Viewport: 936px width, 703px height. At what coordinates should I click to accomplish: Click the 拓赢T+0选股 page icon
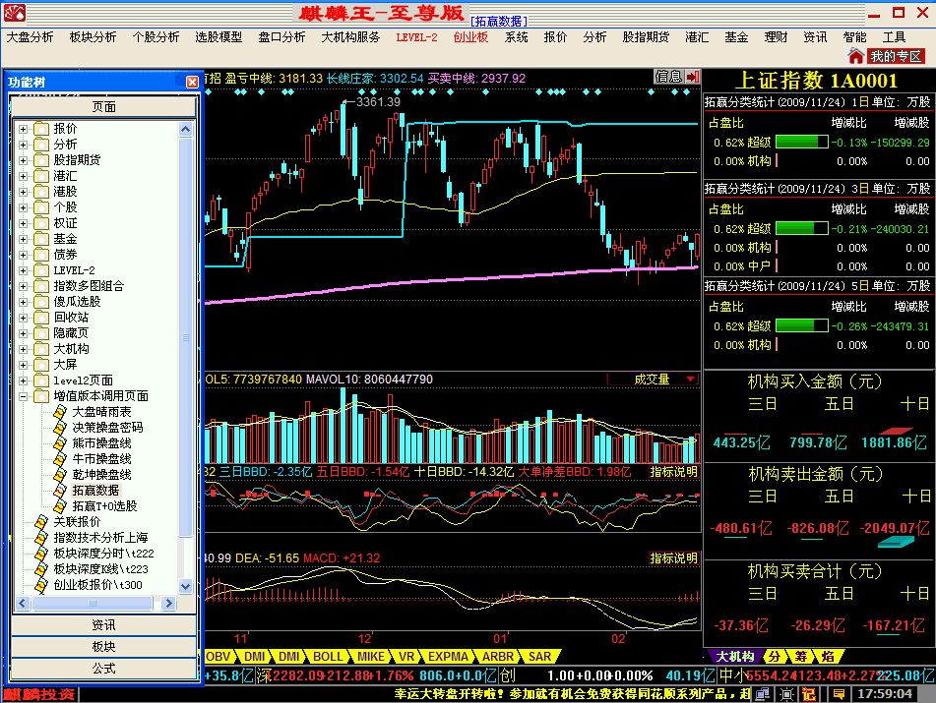click(60, 506)
